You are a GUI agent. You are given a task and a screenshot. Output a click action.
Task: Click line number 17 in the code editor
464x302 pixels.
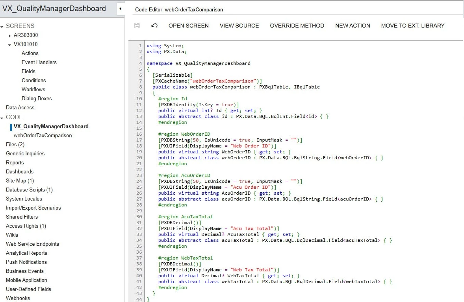click(x=139, y=140)
